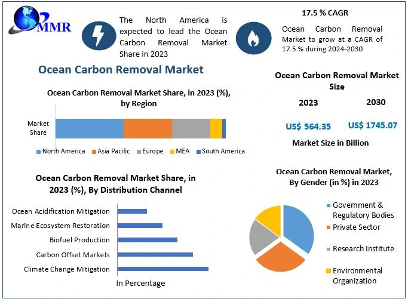Viewport: 408px width, 302px height.
Task: Select the MEA legend marker
Action: 172,152
